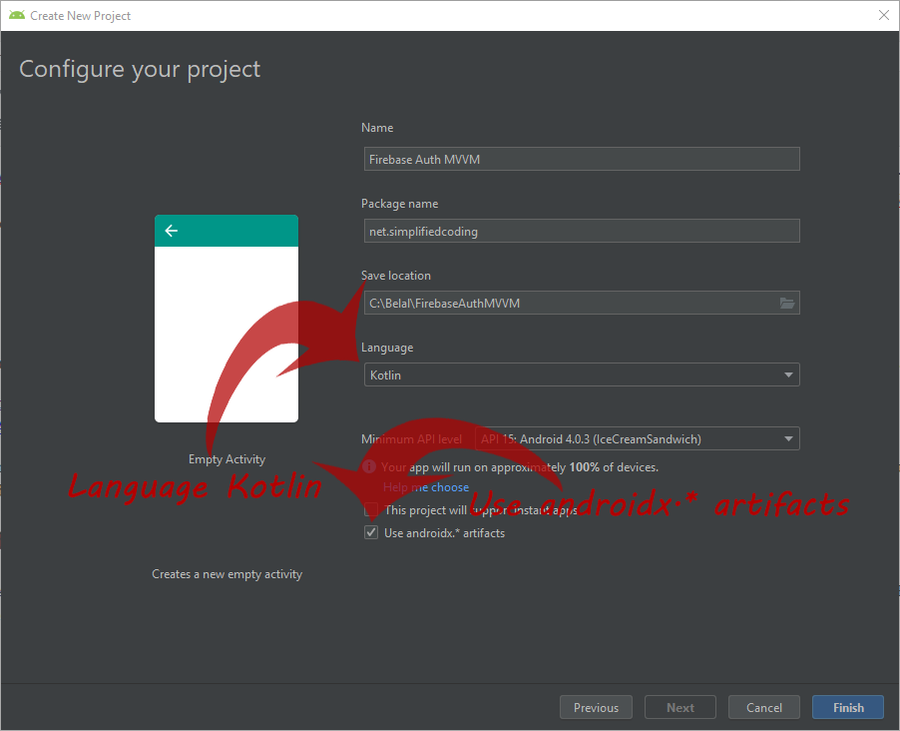Open the Minimum API level dropdown

click(x=638, y=439)
